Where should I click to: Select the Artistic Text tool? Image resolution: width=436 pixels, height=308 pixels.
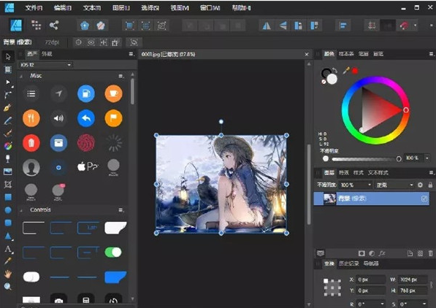[8, 249]
